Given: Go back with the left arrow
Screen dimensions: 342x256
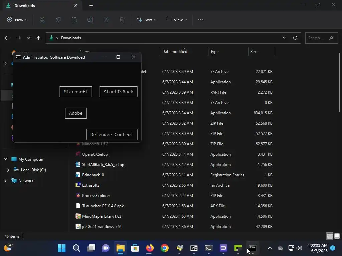Looking at the screenshot, I should pyautogui.click(x=7, y=38).
